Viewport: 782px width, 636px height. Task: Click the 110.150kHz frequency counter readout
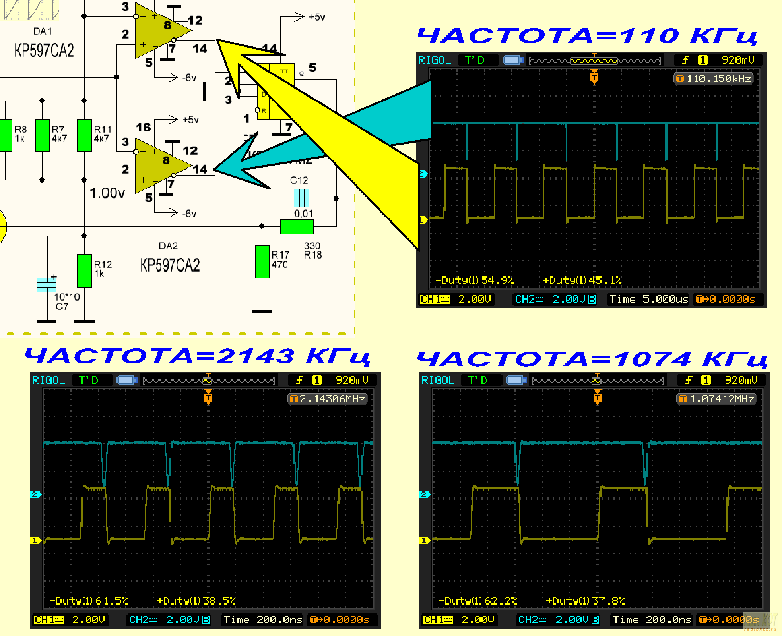[x=714, y=79]
